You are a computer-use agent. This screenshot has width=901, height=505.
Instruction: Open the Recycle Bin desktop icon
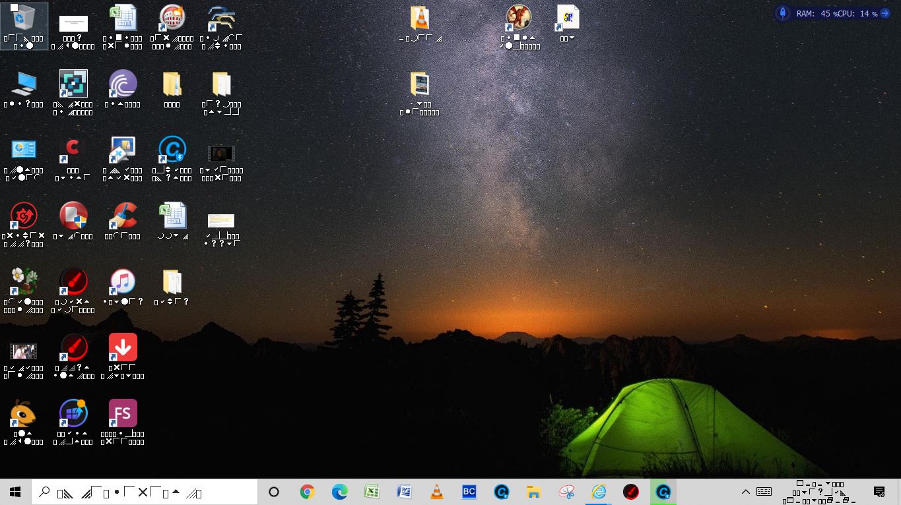(x=24, y=18)
